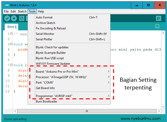Click the Arduino logo in title bar

pyautogui.click(x=7, y=5)
